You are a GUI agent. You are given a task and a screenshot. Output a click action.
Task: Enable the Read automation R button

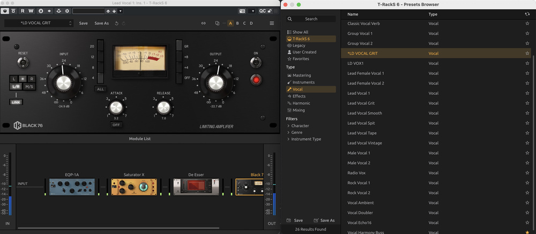click(23, 11)
